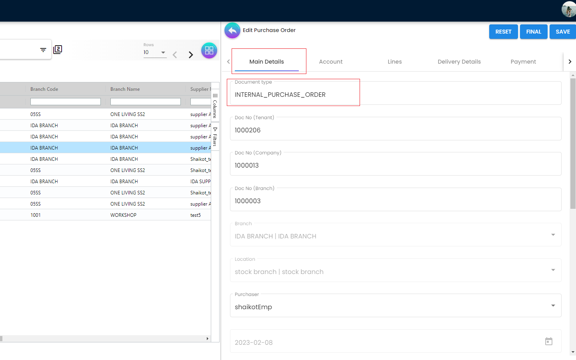Click user profile avatar
Viewport: 576px width, 360px height.
(568, 9)
